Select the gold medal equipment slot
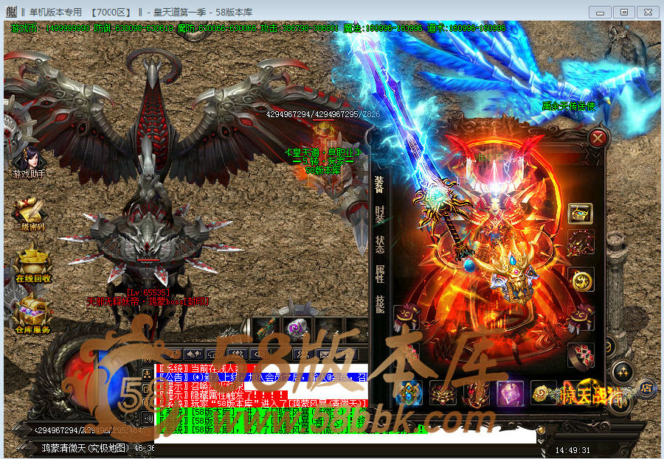The image size is (664, 459). coord(581,280)
